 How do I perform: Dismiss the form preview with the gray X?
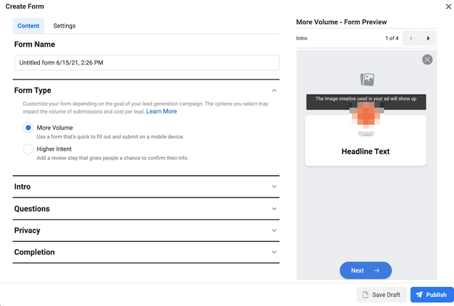(x=427, y=60)
